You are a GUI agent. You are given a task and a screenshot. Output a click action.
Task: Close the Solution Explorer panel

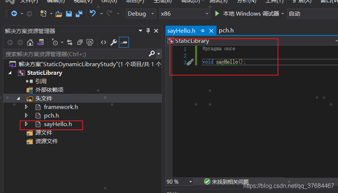click(x=156, y=31)
